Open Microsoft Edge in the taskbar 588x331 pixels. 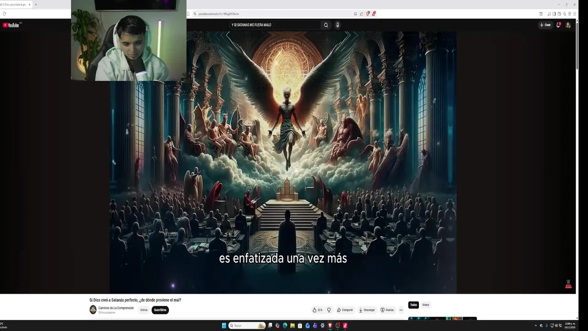click(285, 325)
